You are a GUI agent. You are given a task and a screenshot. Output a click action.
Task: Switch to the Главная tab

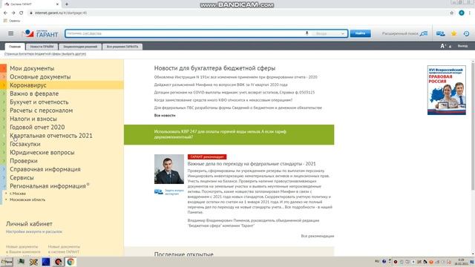point(15,47)
